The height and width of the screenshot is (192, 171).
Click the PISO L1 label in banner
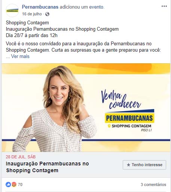pyautogui.click(x=146, y=130)
